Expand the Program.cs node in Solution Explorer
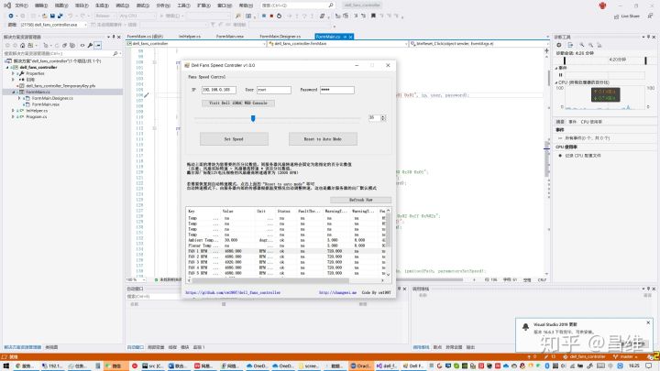Viewport: 660px width, 371px height. tap(13, 116)
